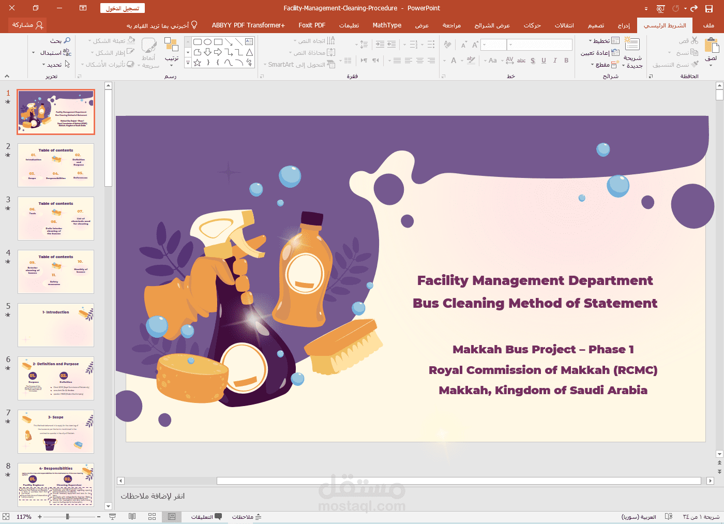Viewport: 724px width, 524px height.
Task: Select the text box shape icon
Action: coord(249,42)
